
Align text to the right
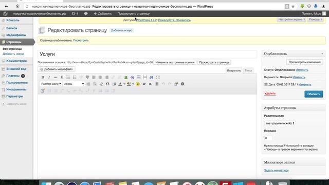(x=107, y=77)
